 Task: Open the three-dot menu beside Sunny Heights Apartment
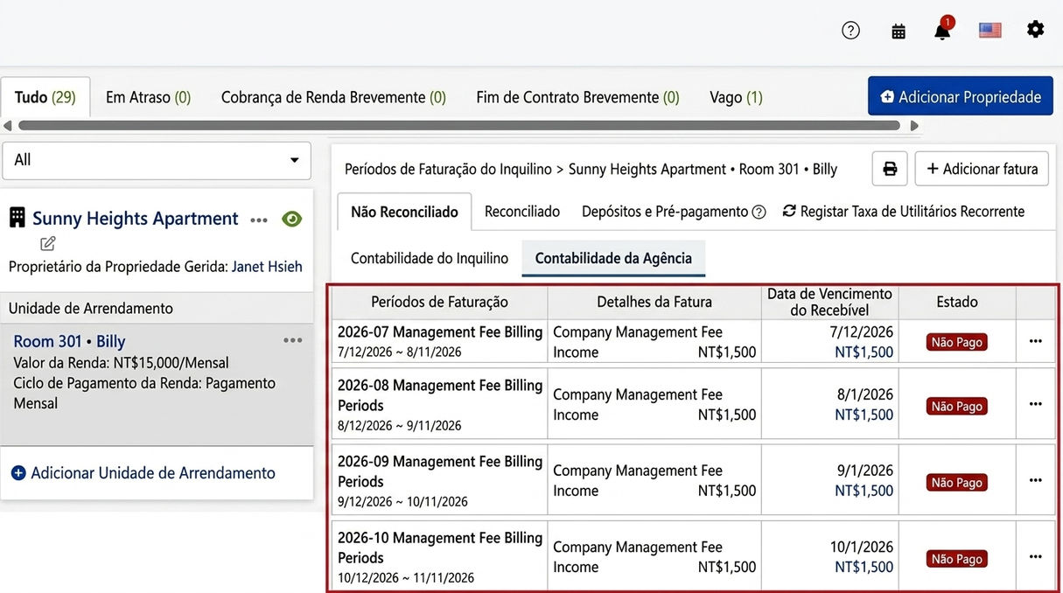[259, 220]
